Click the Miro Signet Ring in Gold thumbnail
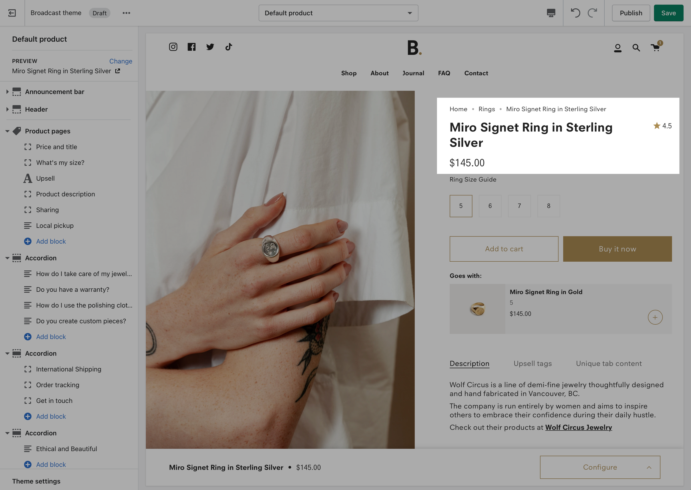Screen dimensions: 691x490 pyautogui.click(x=477, y=309)
